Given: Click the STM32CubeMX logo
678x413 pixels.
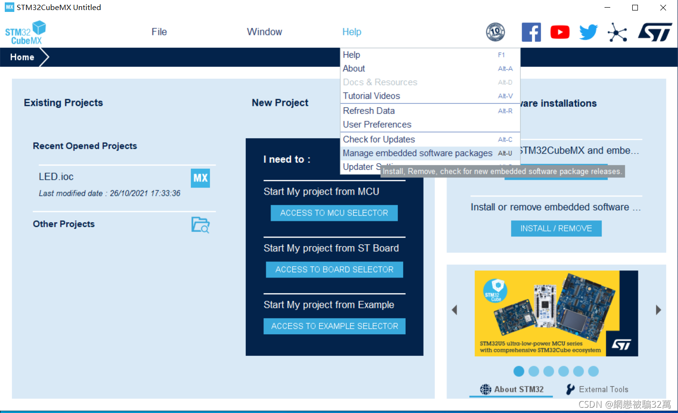Looking at the screenshot, I should (x=26, y=32).
